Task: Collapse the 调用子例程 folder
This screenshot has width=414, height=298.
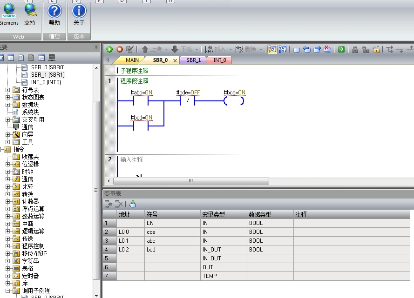Action: (7, 291)
